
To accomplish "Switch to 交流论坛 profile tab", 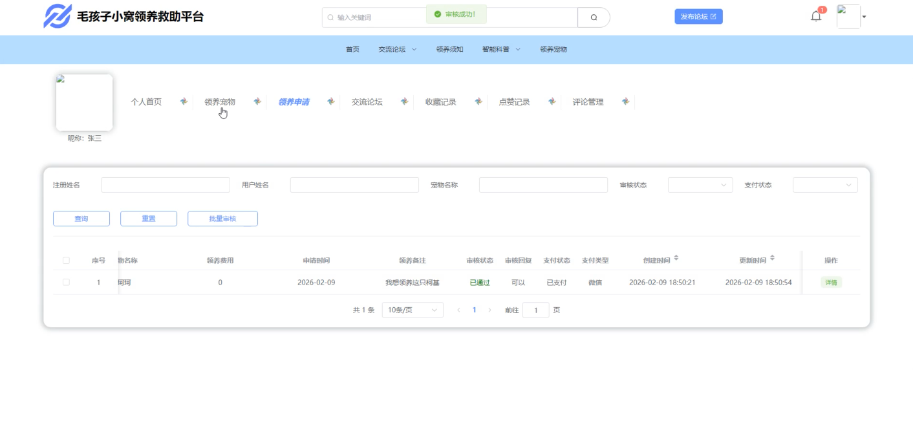I will [367, 102].
